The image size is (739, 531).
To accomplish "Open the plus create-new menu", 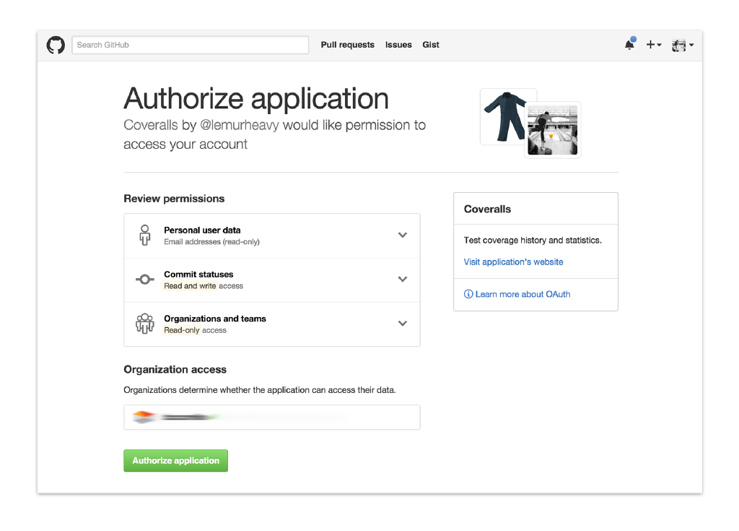I will click(654, 45).
